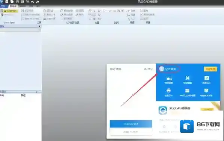Click the Path column header in lower-left panel
The height and width of the screenshot is (141, 224).
[23, 96]
